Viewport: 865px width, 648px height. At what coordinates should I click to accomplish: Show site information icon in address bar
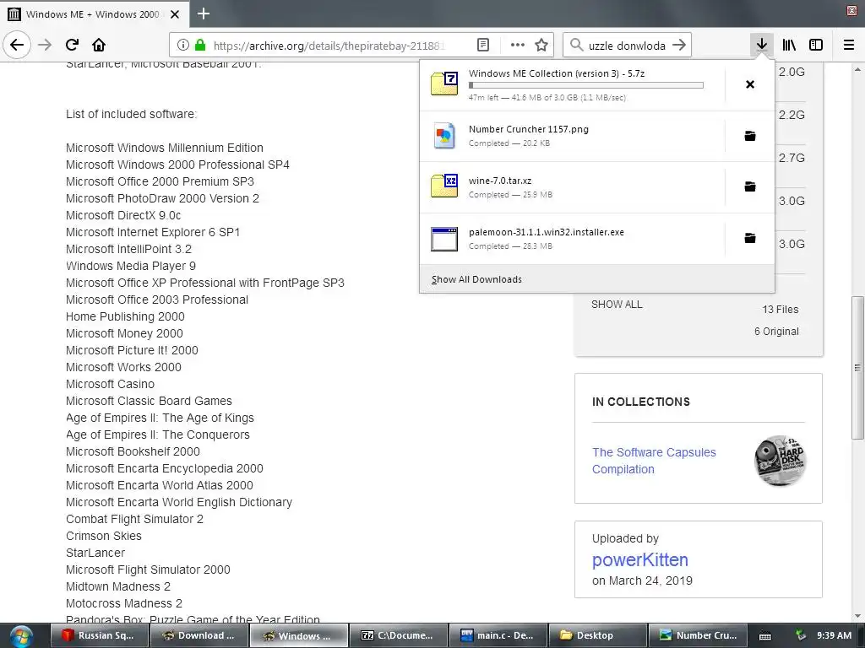point(183,46)
